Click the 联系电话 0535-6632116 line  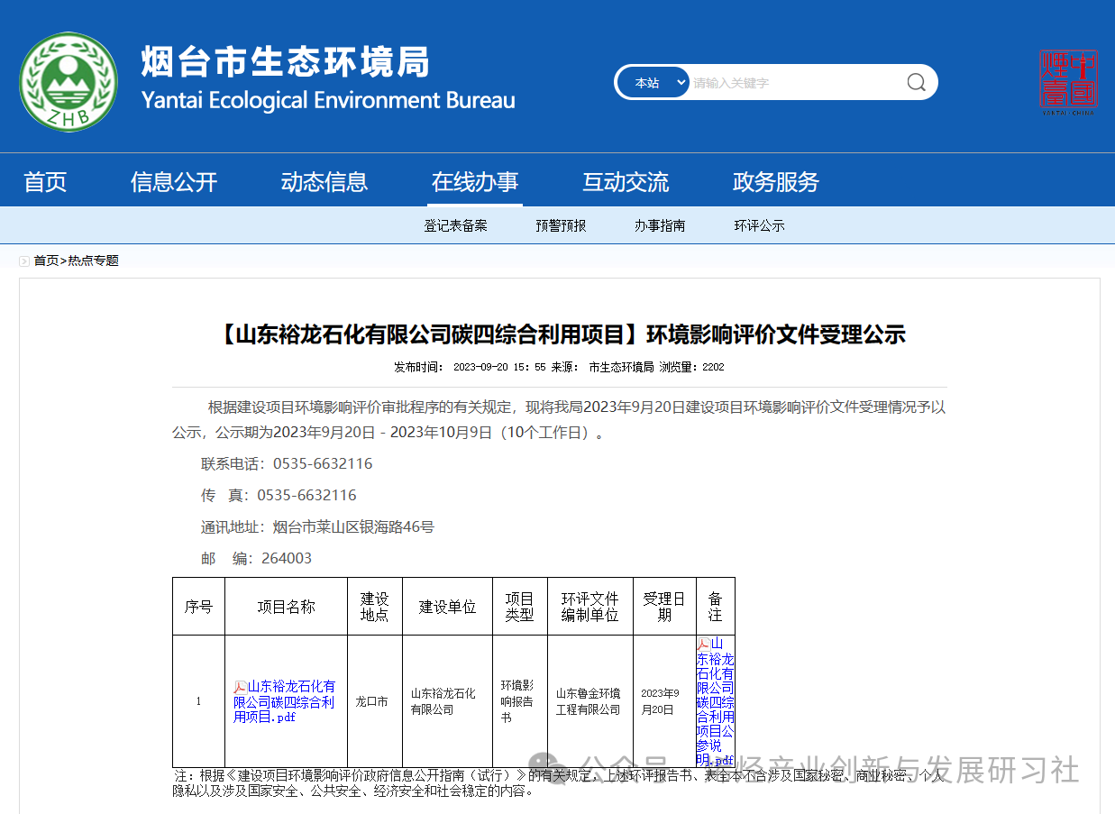pyautogui.click(x=287, y=464)
